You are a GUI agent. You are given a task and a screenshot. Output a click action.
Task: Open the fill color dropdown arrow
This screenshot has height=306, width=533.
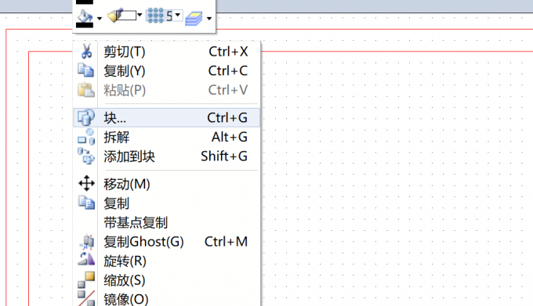point(100,18)
